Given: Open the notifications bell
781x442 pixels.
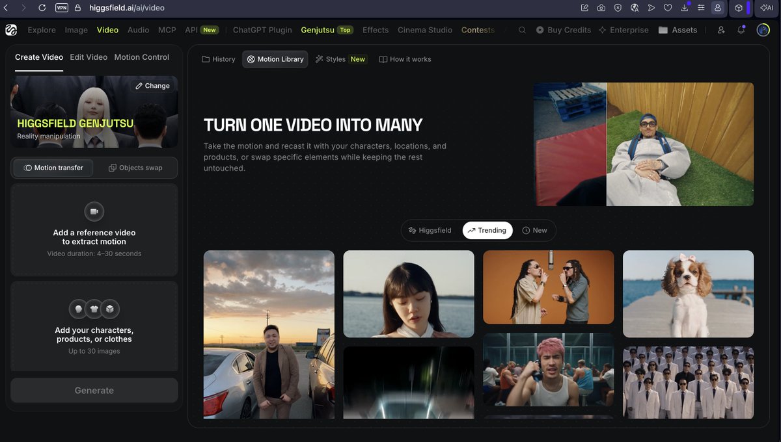Looking at the screenshot, I should tap(741, 30).
